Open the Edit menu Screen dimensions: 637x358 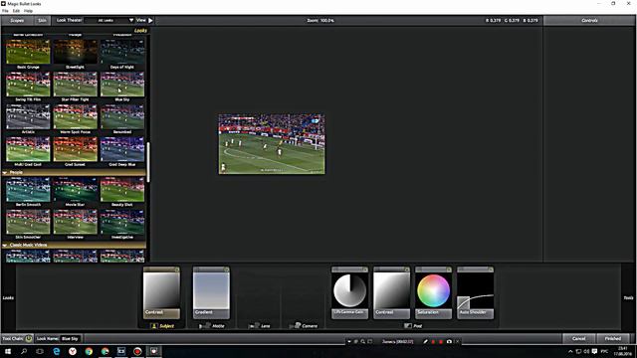tap(16, 11)
